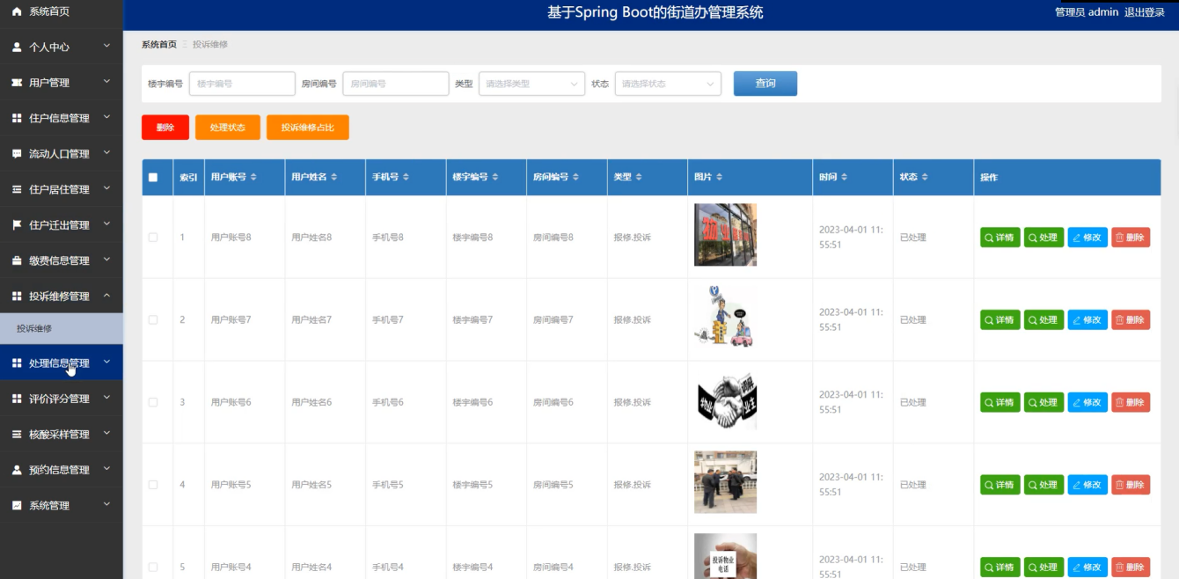Click the chat icon beside 流动人口管理
Viewport: 1179px width, 579px height.
(x=17, y=154)
